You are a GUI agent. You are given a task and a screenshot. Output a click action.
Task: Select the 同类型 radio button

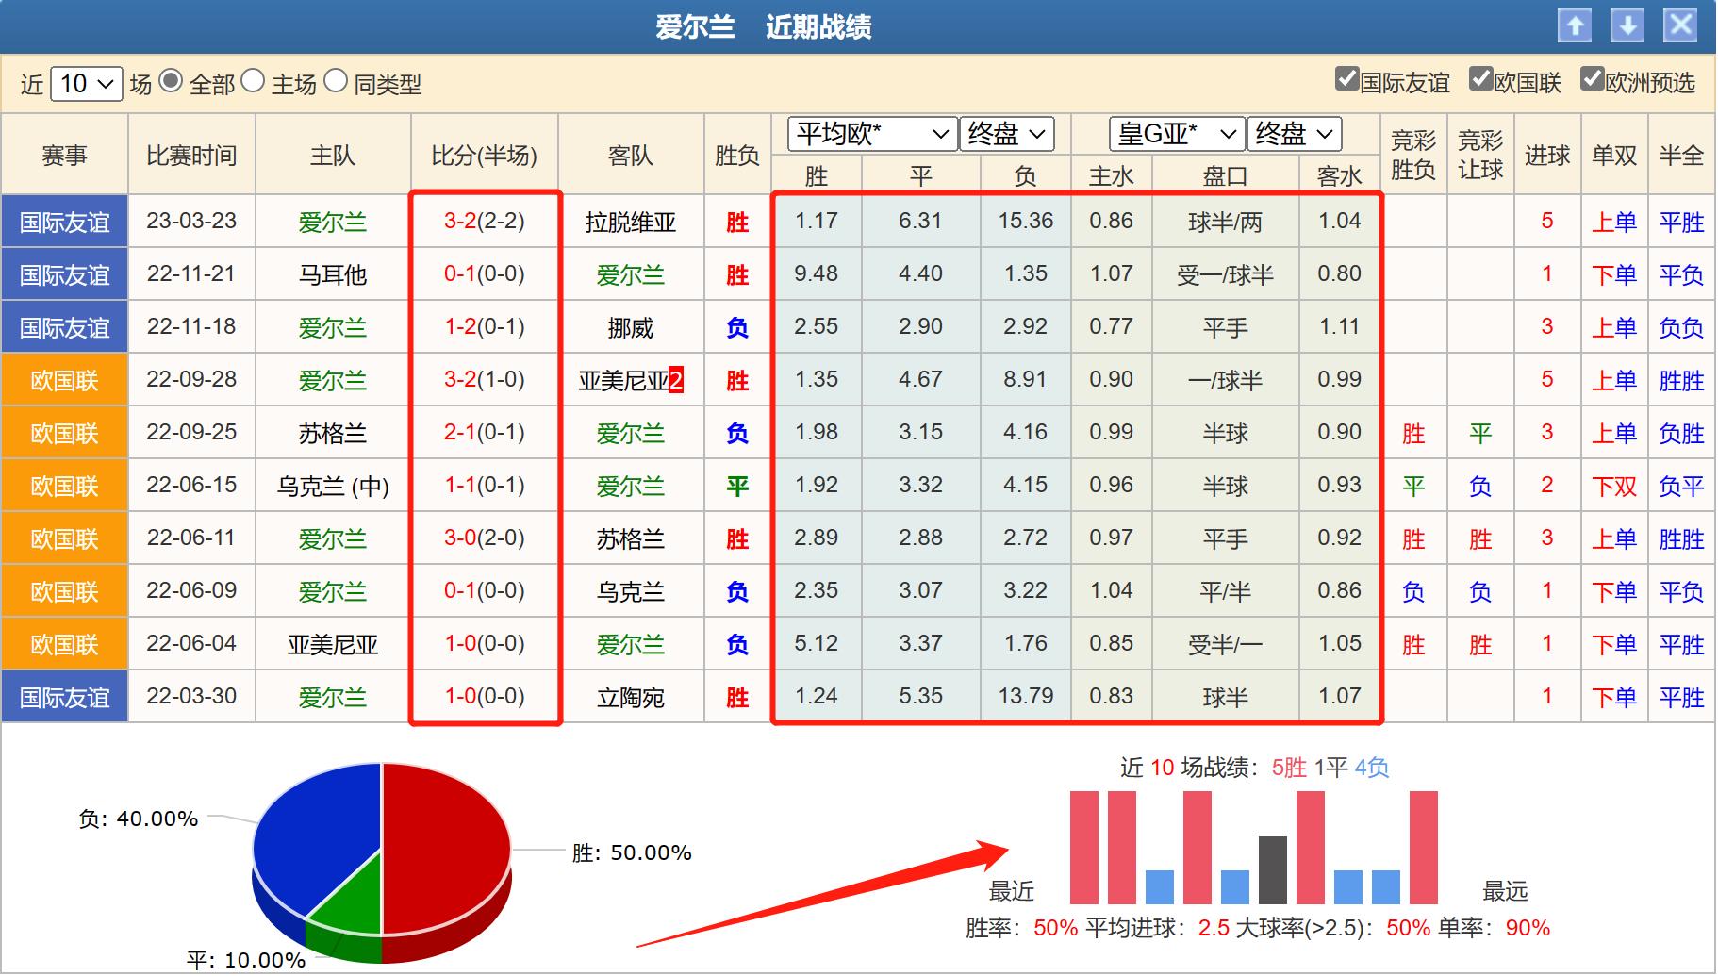tap(335, 83)
